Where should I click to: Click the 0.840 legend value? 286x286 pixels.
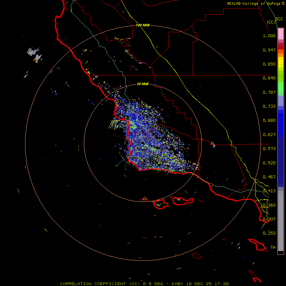point(269,78)
